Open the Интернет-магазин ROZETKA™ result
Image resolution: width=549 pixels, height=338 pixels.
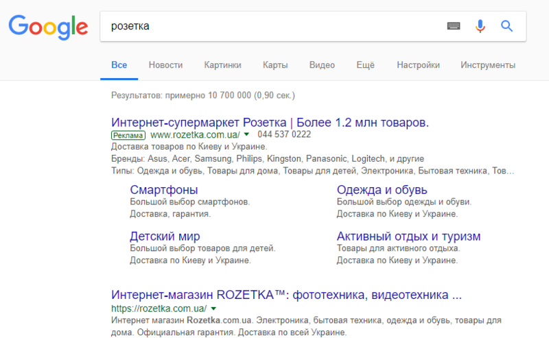(x=286, y=295)
